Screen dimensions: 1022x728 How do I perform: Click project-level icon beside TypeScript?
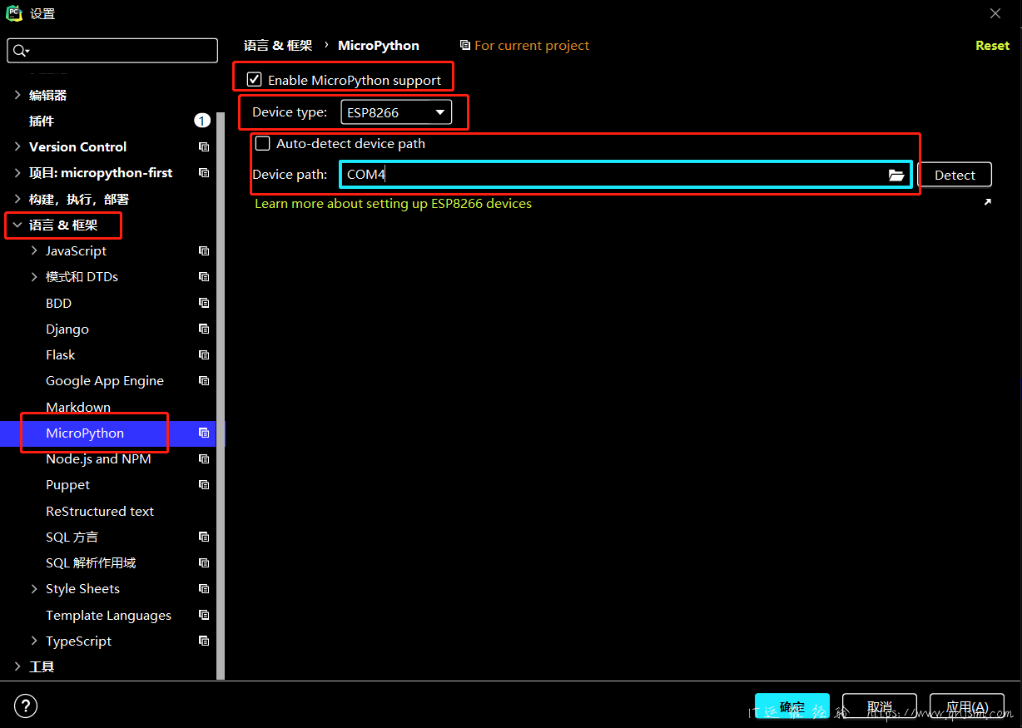pyautogui.click(x=203, y=641)
